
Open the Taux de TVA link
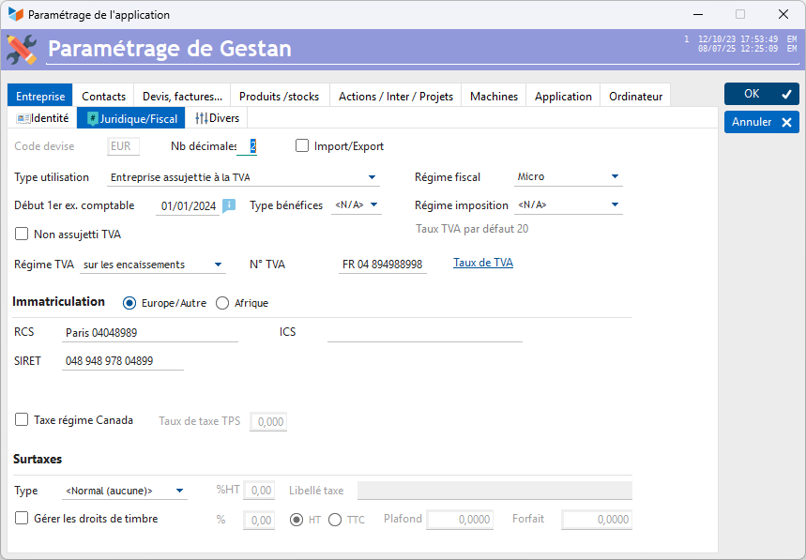pyautogui.click(x=482, y=263)
